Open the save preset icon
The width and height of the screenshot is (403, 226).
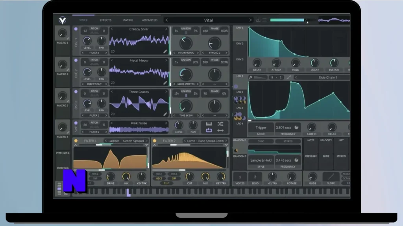pyautogui.click(x=258, y=20)
